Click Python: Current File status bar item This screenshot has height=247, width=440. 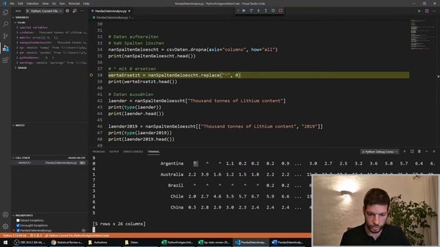(77, 236)
